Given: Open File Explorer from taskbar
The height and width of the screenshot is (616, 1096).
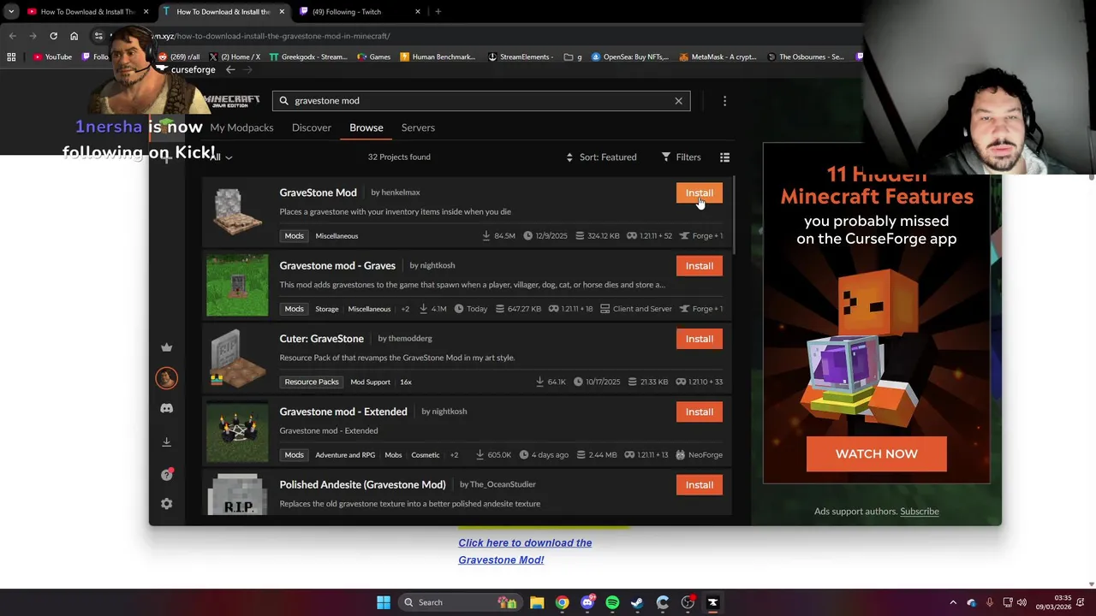Looking at the screenshot, I should pyautogui.click(x=537, y=602).
